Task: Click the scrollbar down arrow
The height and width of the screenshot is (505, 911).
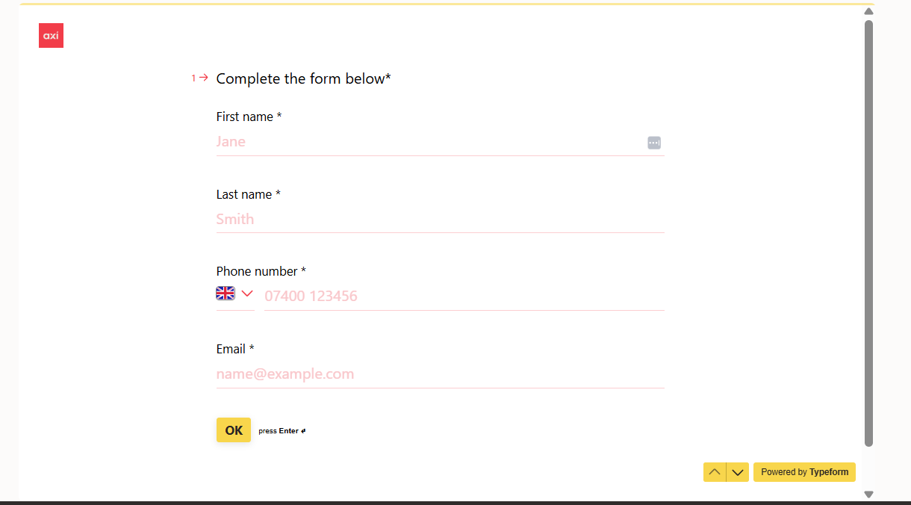Action: point(868,494)
